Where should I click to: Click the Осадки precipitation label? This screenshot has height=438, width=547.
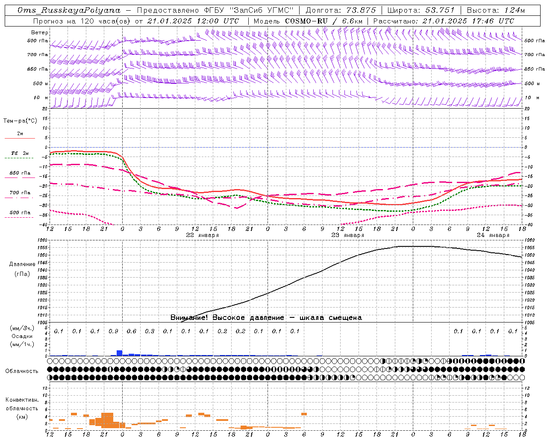click(22, 336)
